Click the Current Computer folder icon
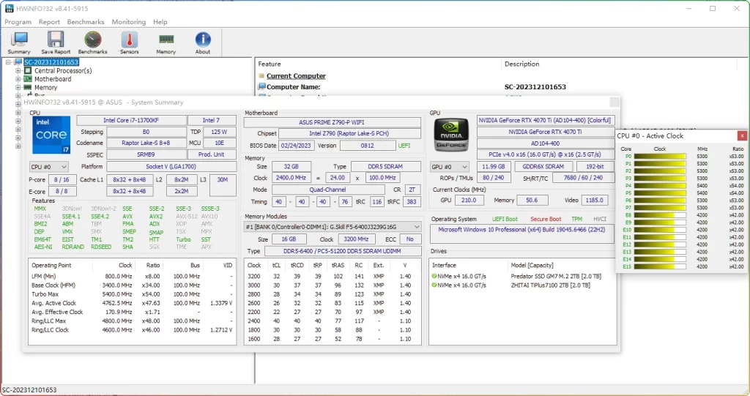This screenshot has width=750, height=396. tap(261, 75)
